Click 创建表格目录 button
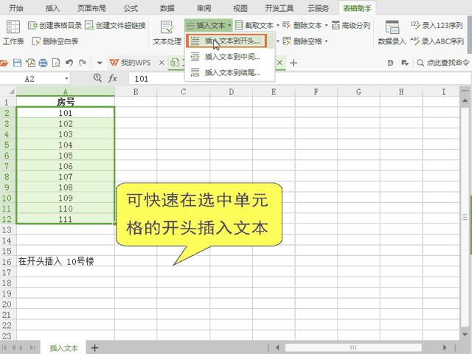Image resolution: width=472 pixels, height=354 pixels. coord(55,25)
